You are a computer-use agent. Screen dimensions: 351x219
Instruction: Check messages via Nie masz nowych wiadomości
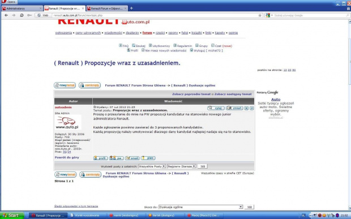pyautogui.click(x=164, y=50)
